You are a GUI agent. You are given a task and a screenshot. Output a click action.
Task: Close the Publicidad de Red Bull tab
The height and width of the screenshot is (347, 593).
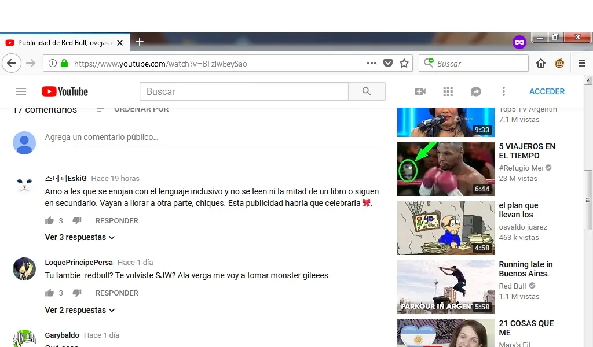coord(120,43)
